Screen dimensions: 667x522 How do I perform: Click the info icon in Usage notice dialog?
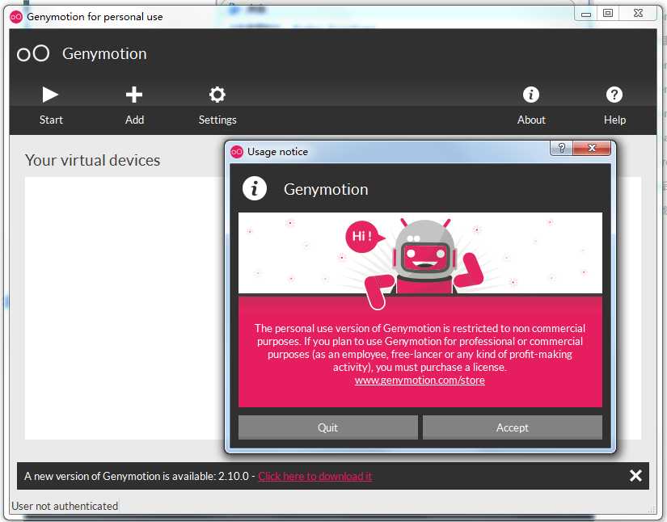255,188
